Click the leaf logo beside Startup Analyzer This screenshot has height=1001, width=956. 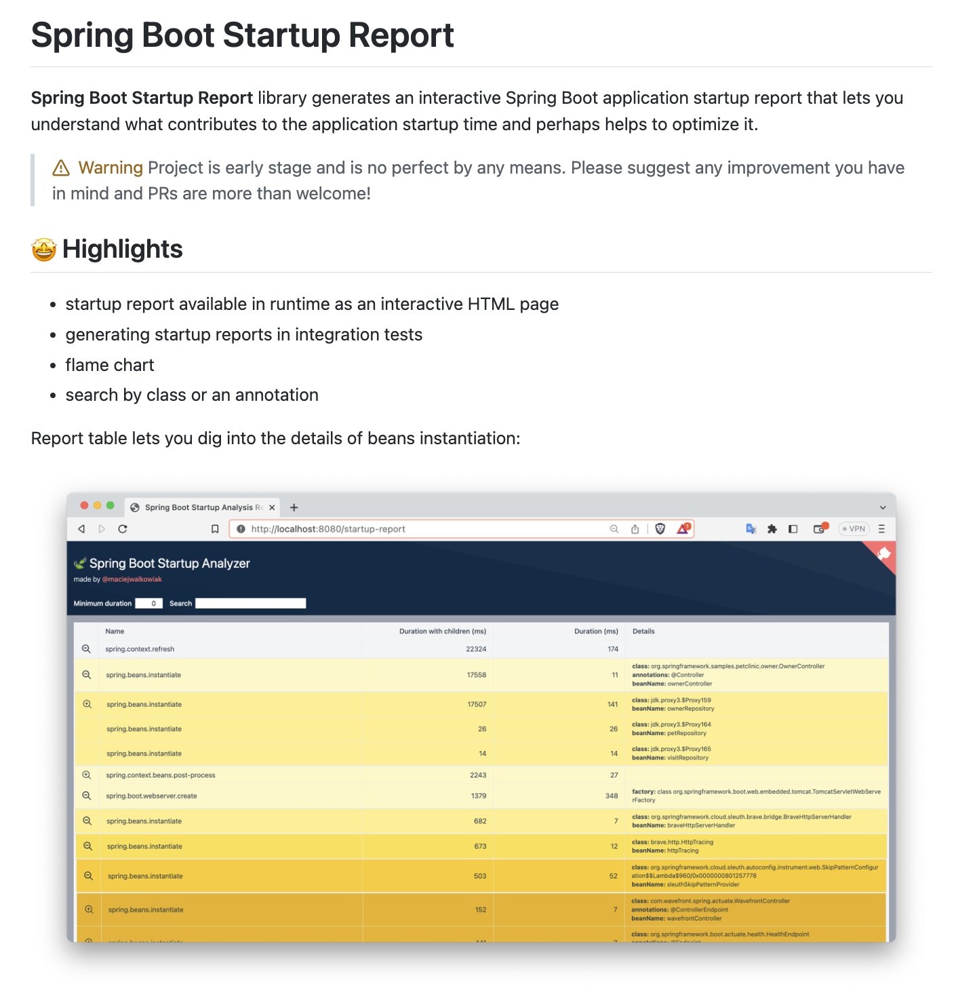pyautogui.click(x=80, y=563)
